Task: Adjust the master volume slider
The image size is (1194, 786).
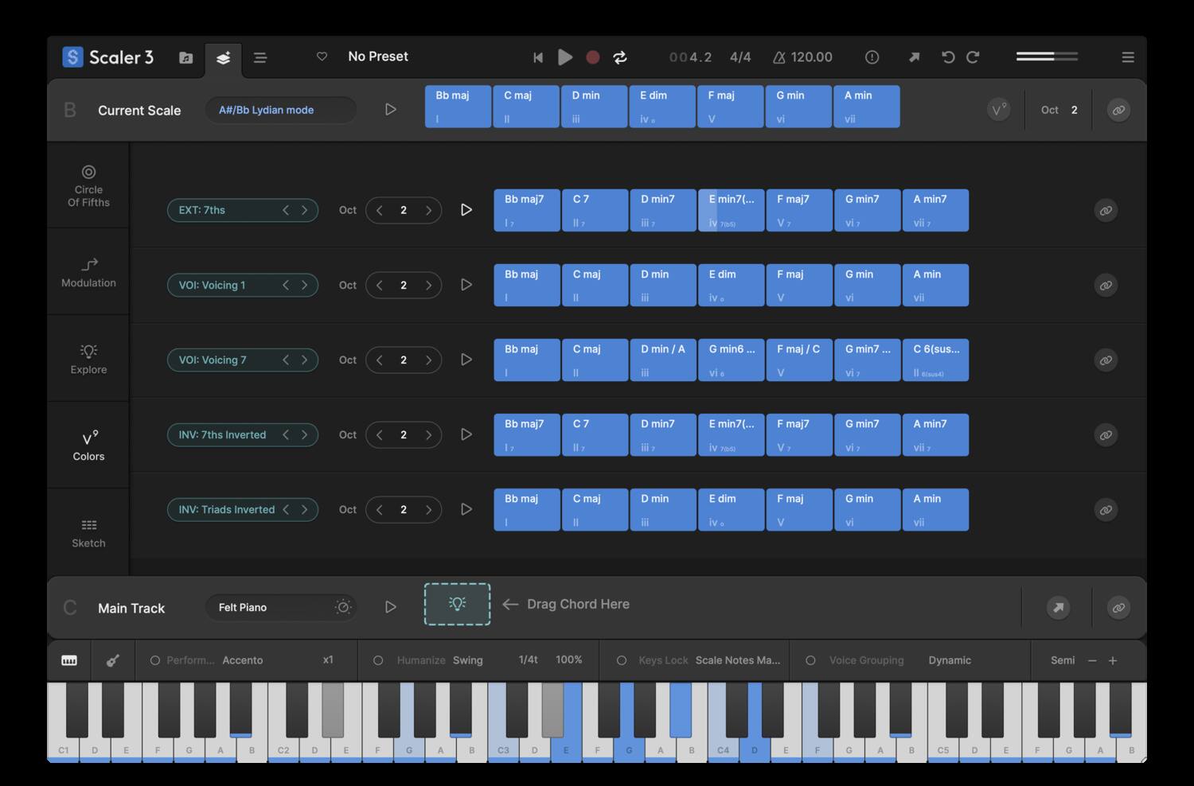Action: (1045, 56)
